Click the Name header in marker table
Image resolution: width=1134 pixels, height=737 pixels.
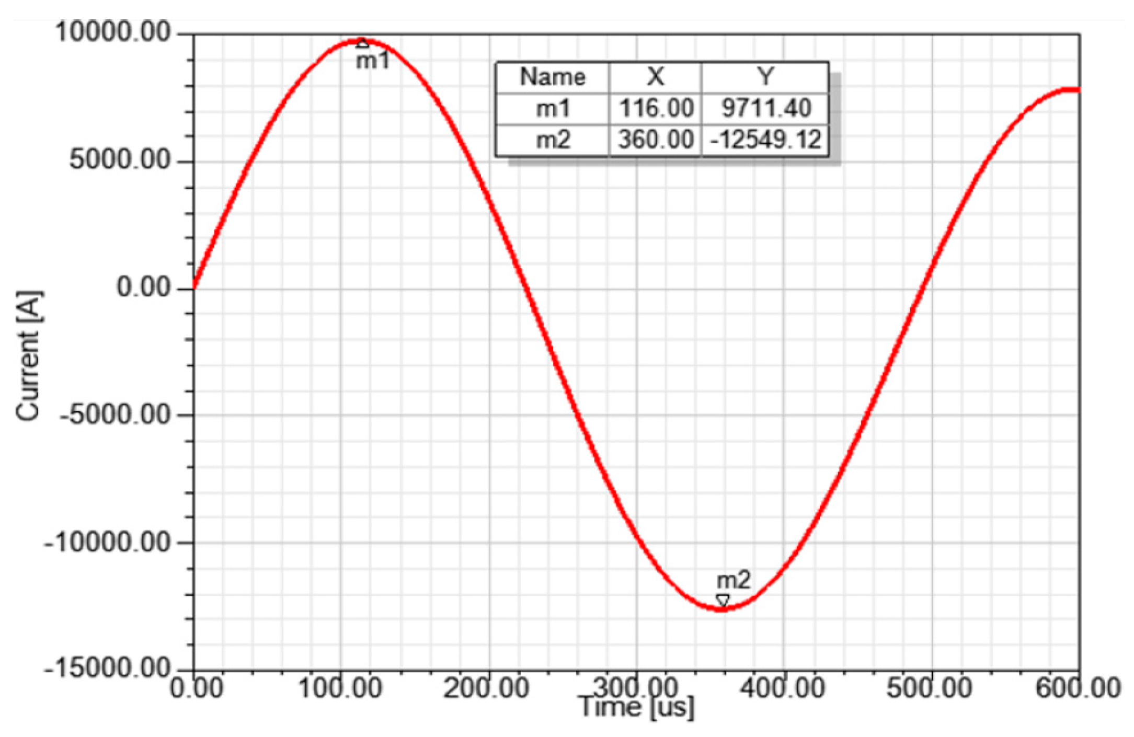[553, 77]
